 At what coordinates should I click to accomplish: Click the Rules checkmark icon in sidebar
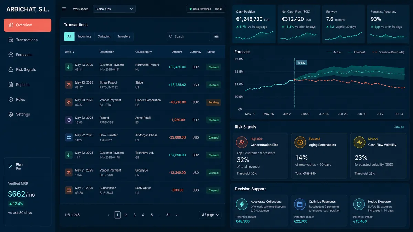11,99
